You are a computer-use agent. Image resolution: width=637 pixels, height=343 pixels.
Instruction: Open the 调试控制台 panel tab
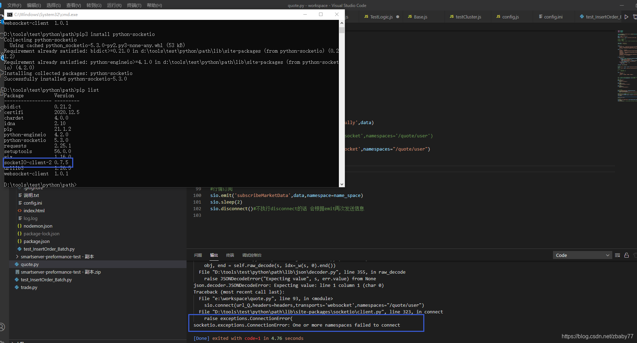[x=252, y=255]
